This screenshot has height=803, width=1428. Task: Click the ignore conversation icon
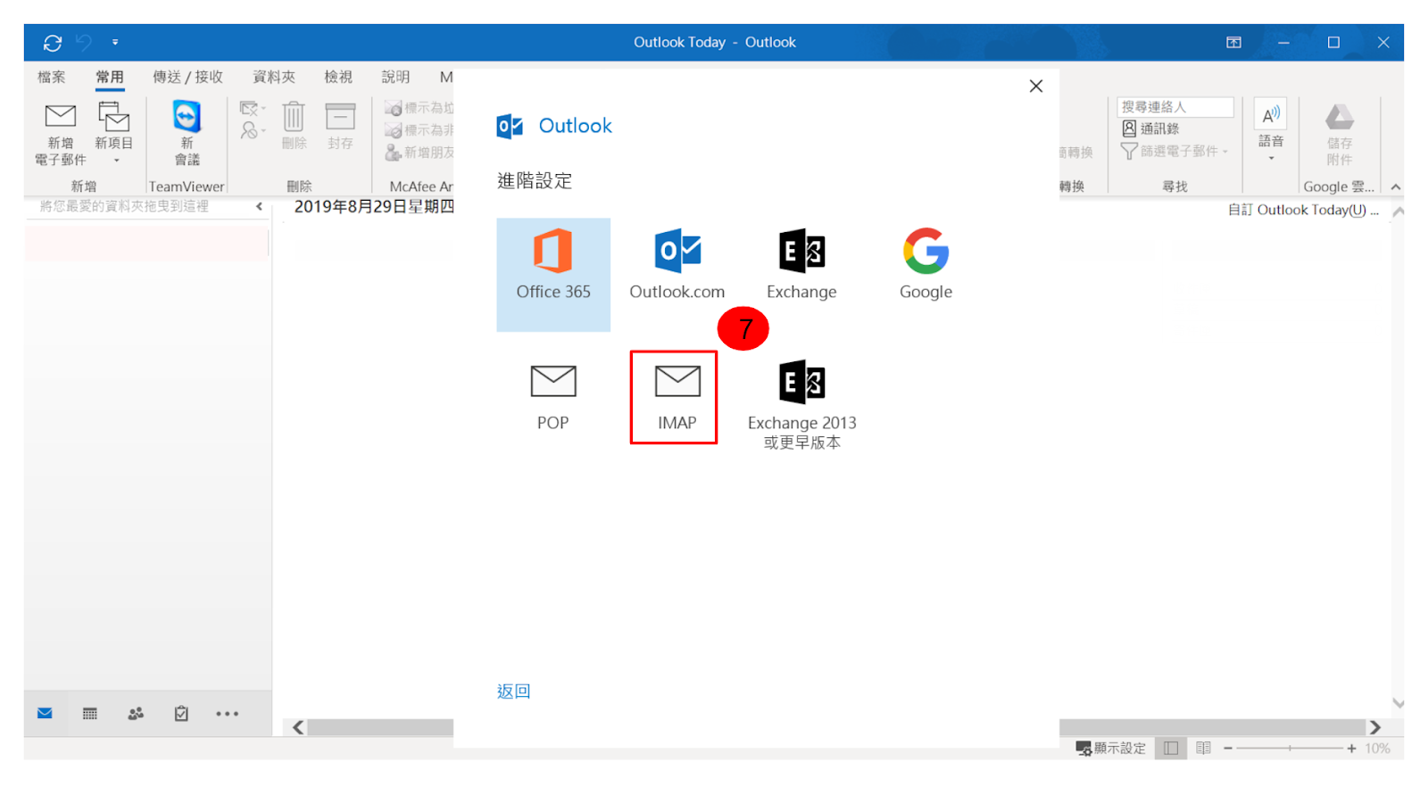(x=249, y=109)
